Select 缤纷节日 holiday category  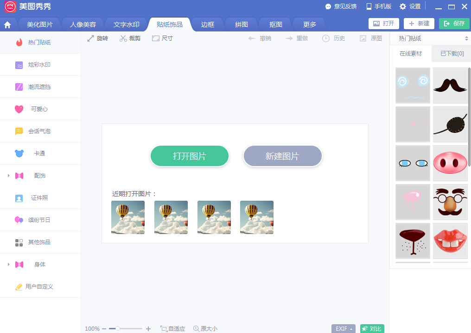coord(40,220)
